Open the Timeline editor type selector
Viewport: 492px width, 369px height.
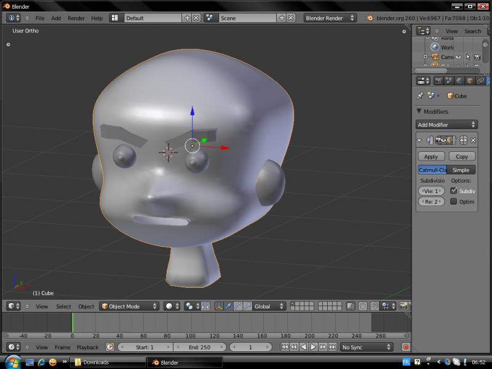14,347
